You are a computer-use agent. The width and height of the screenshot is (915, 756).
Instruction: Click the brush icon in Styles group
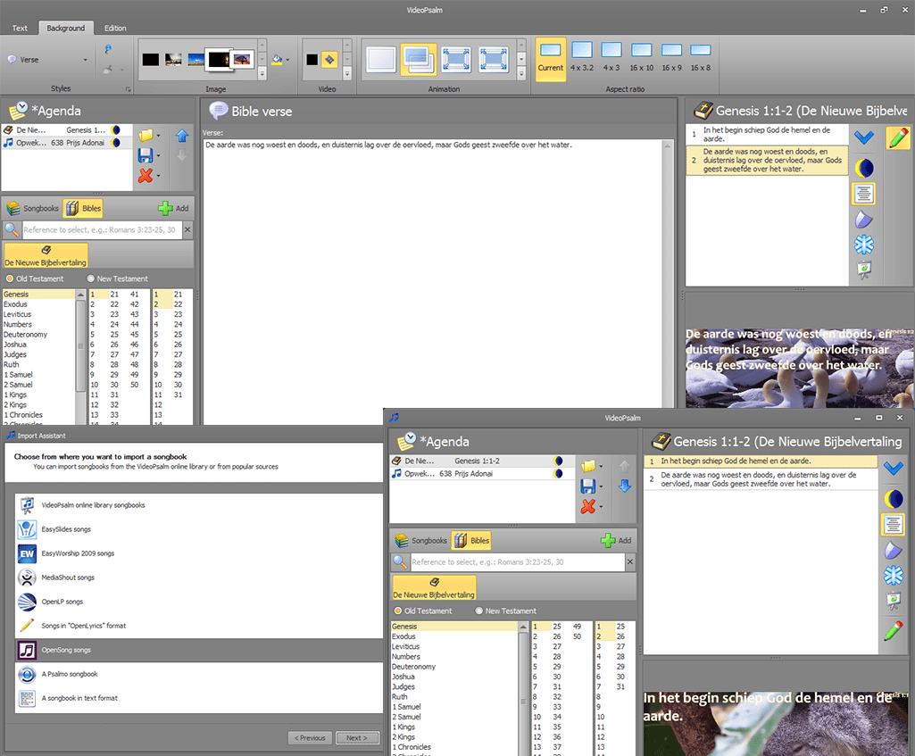108,70
